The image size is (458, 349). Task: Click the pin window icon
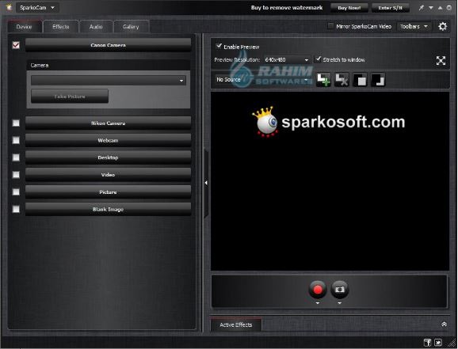(x=421, y=8)
